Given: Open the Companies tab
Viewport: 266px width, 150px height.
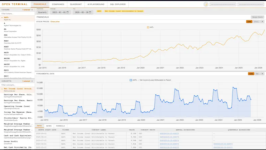Looking at the screenshot, I should coord(58,4).
